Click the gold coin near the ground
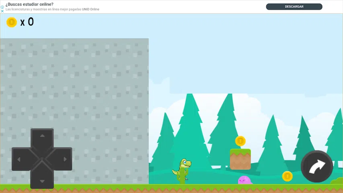 tap(287, 176)
